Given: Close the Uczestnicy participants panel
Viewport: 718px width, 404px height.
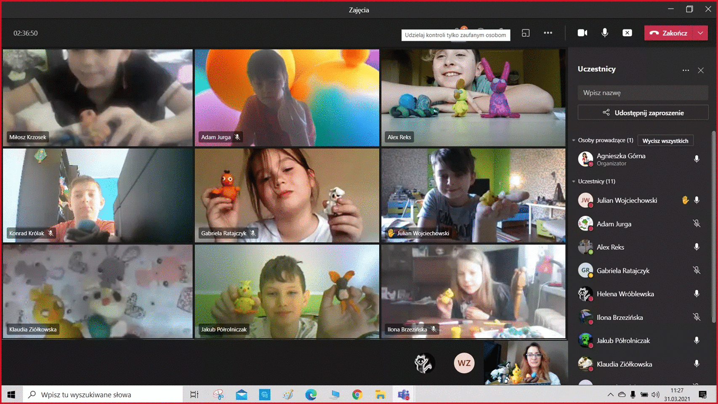Looking at the screenshot, I should (x=700, y=70).
